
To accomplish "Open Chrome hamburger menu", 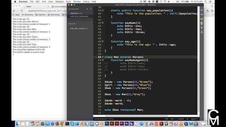I will (212, 11).
